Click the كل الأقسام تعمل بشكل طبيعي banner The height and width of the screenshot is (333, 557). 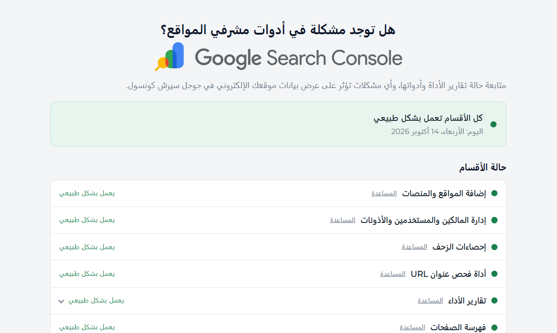click(278, 124)
